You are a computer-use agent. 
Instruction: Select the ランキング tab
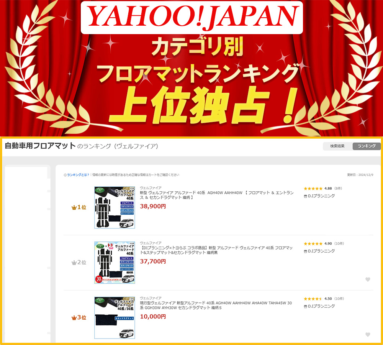[367, 146]
